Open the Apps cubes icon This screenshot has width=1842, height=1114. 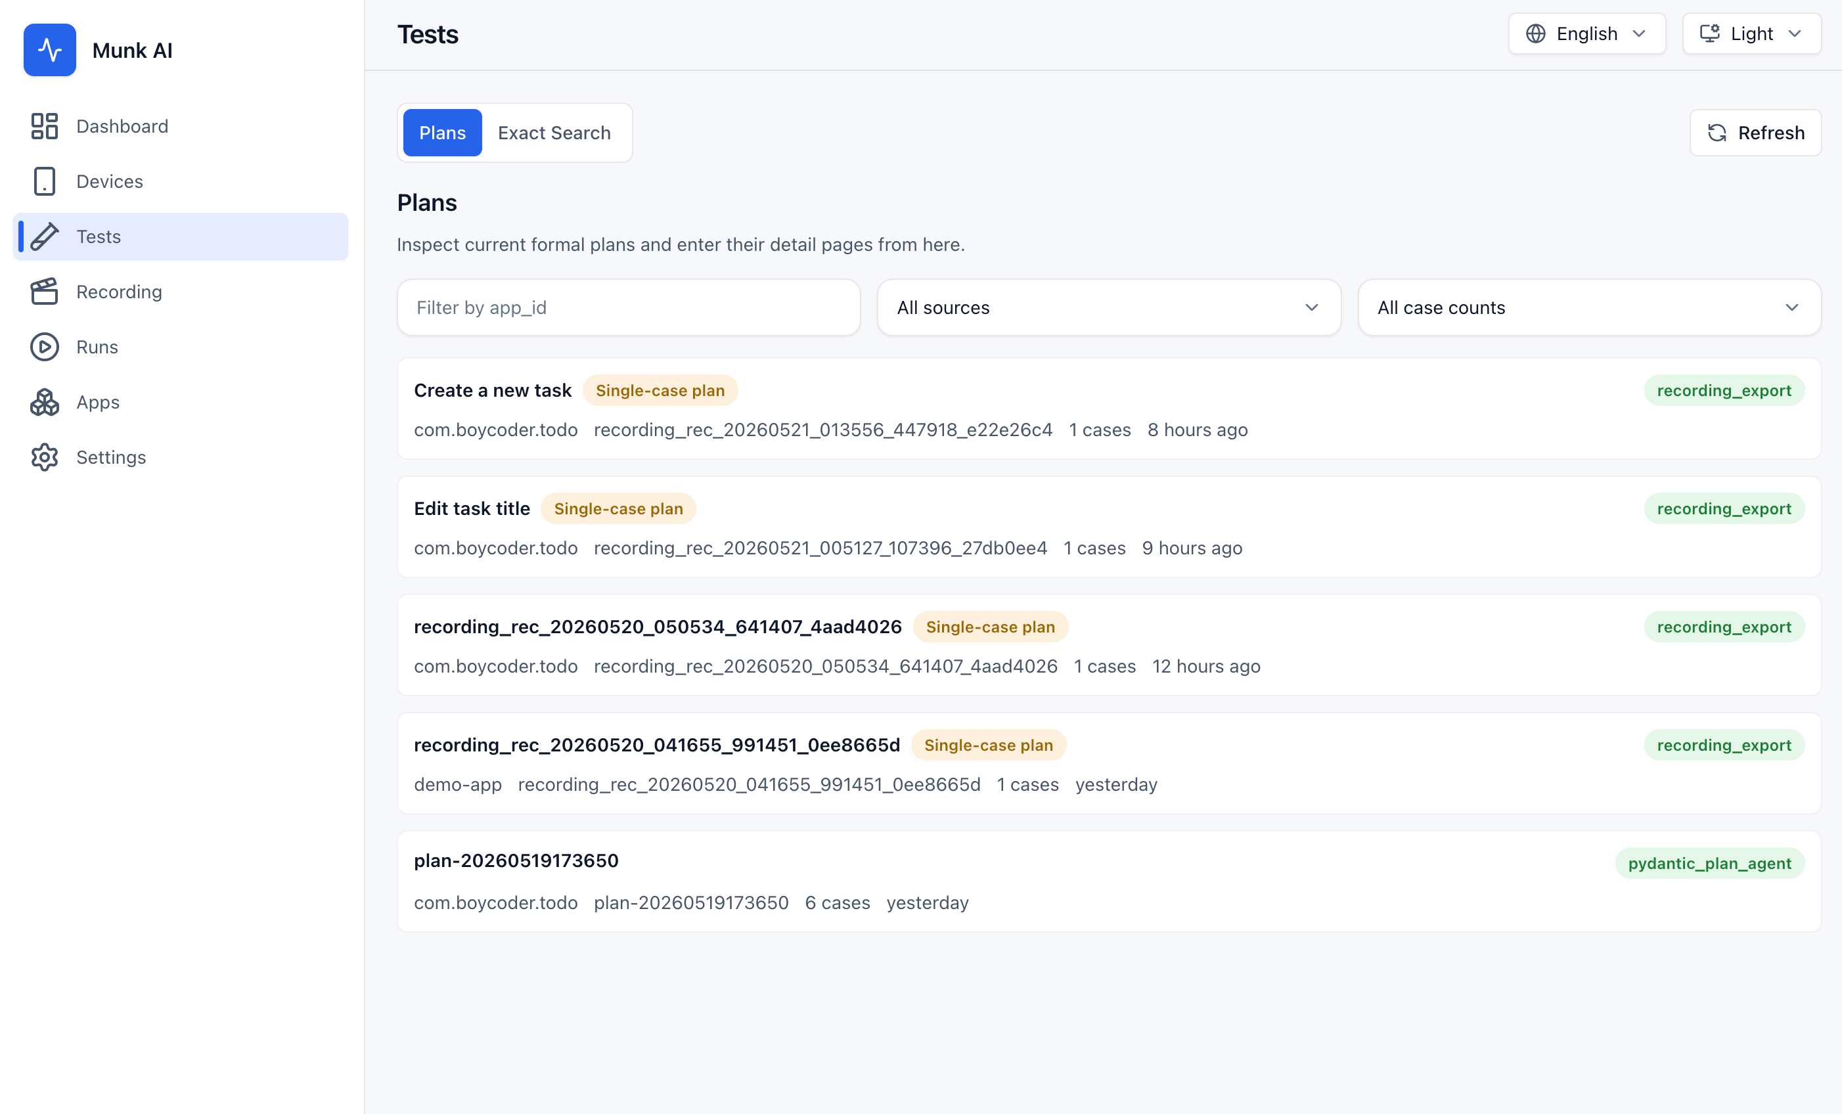(x=44, y=402)
